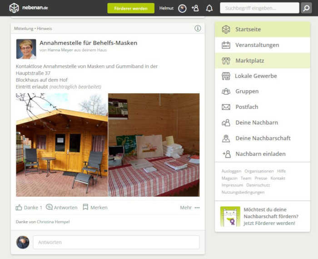Click the Mehr label in post
This screenshot has width=318, height=259.
point(186,208)
